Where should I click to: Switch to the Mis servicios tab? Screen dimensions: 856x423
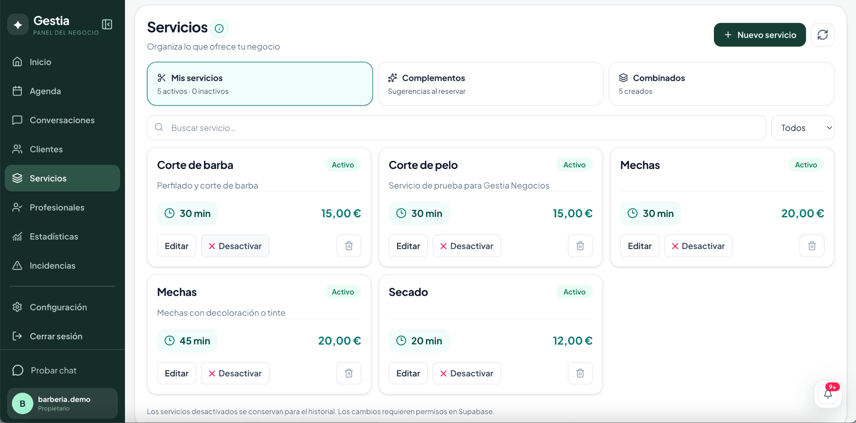[260, 84]
